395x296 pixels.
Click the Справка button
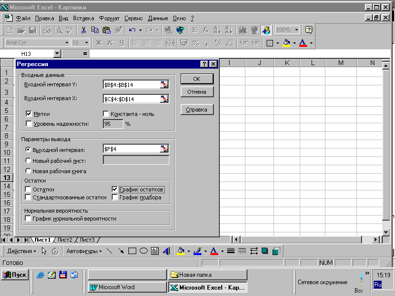point(197,110)
